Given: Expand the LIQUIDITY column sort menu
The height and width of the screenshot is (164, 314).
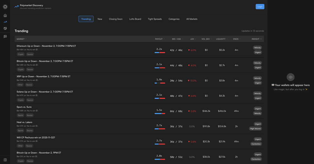Looking at the screenshot, I should pyautogui.click(x=227, y=39).
